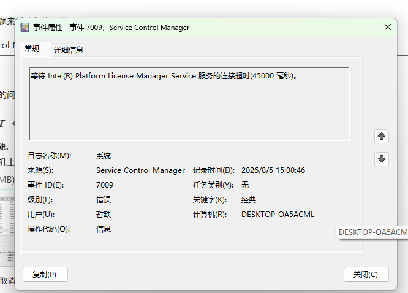This screenshot has height=293, width=408.
Task: Close the event properties dialog with X
Action: tap(388, 27)
